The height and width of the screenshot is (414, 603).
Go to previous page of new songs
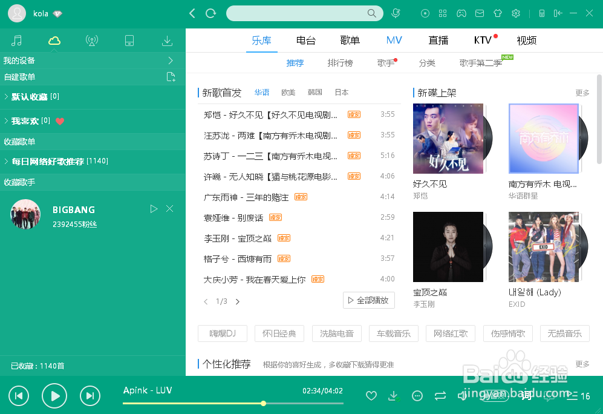(x=206, y=301)
